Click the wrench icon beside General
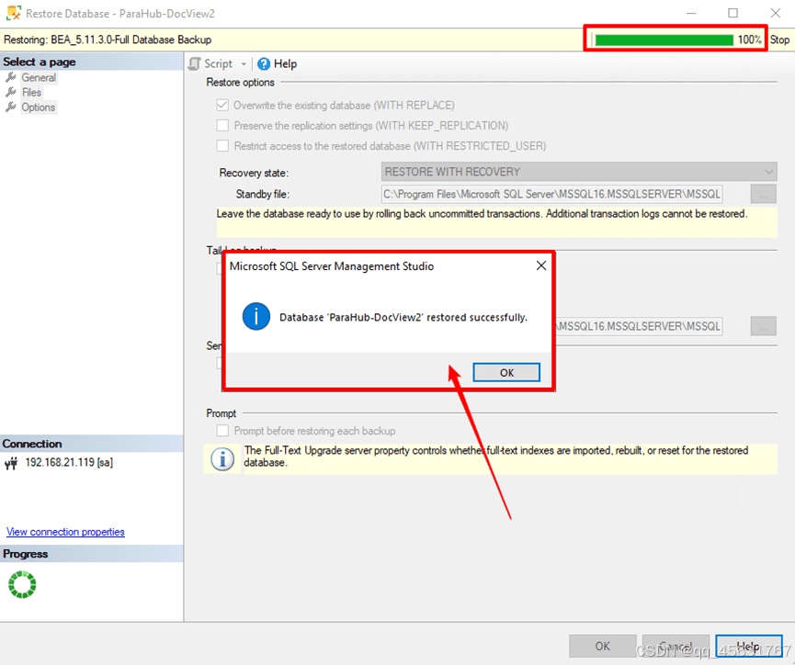The width and height of the screenshot is (795, 665). [x=11, y=77]
